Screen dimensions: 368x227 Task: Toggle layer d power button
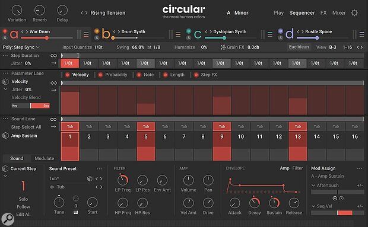coord(281,31)
